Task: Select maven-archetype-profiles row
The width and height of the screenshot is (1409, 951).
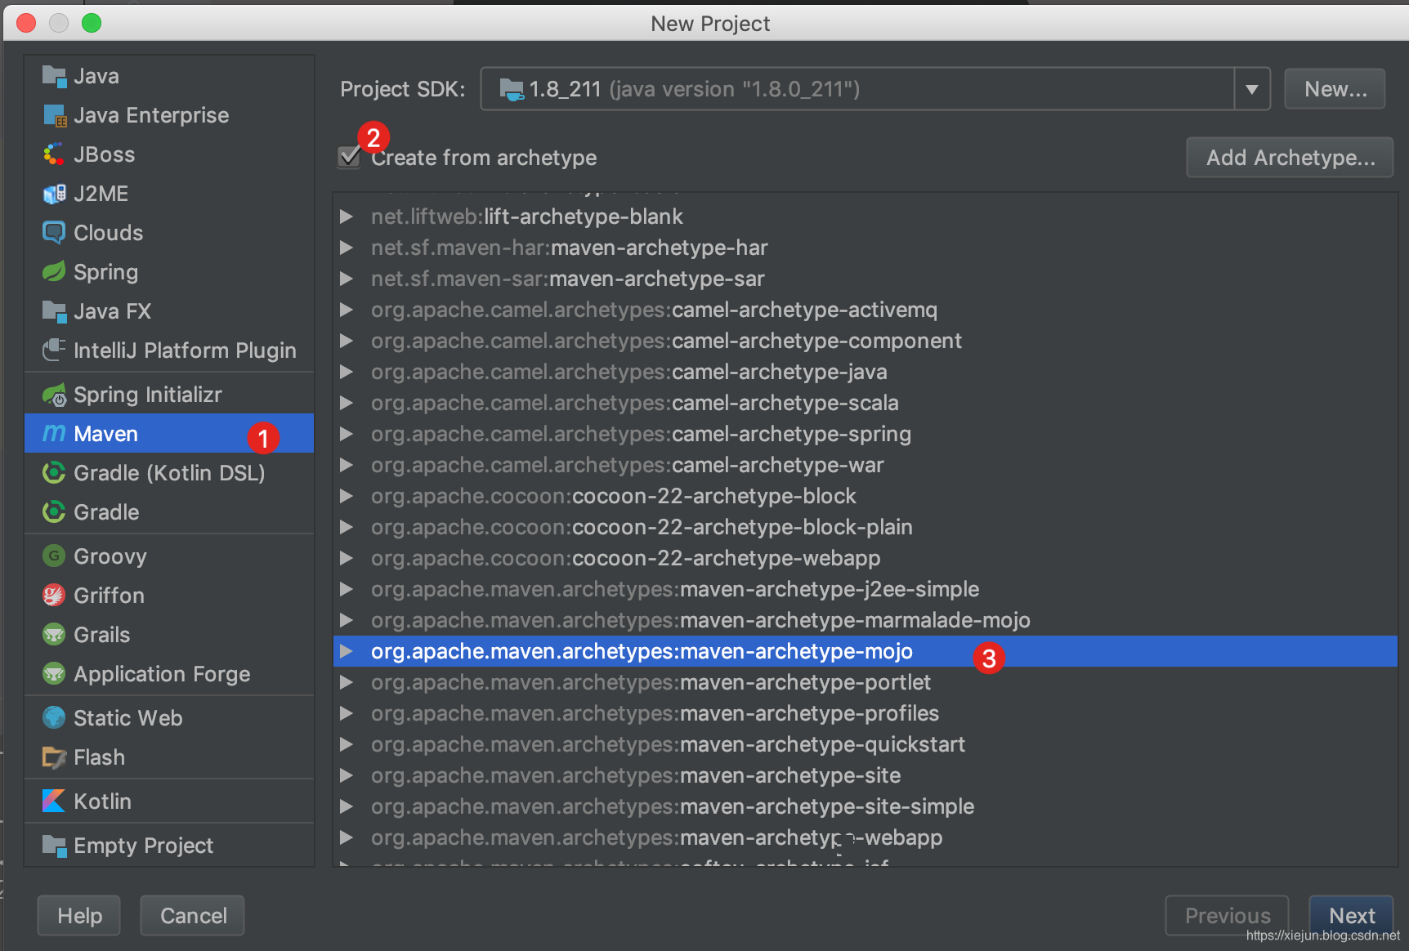Action: coord(866,713)
